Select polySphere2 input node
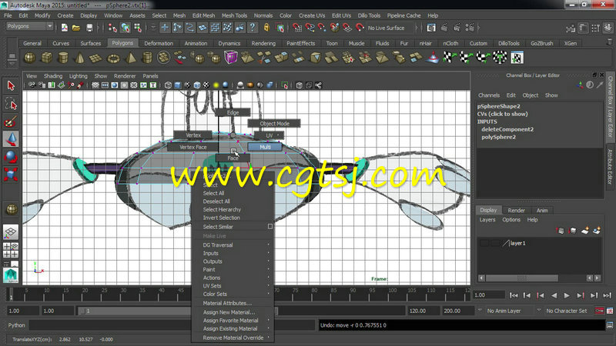 point(498,137)
